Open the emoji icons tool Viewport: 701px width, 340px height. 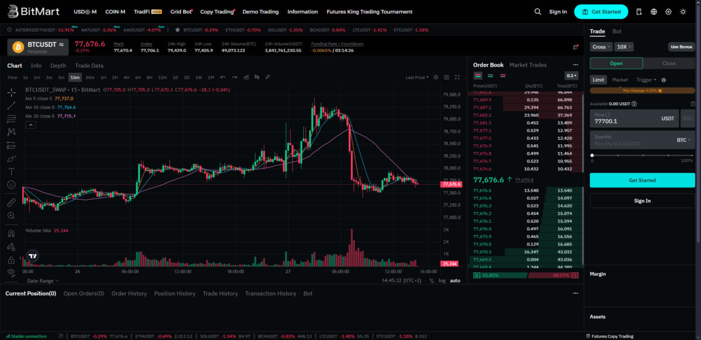11,185
